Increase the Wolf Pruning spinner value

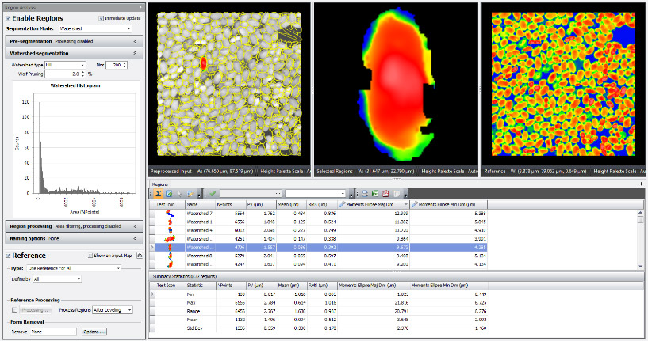tap(84, 71)
